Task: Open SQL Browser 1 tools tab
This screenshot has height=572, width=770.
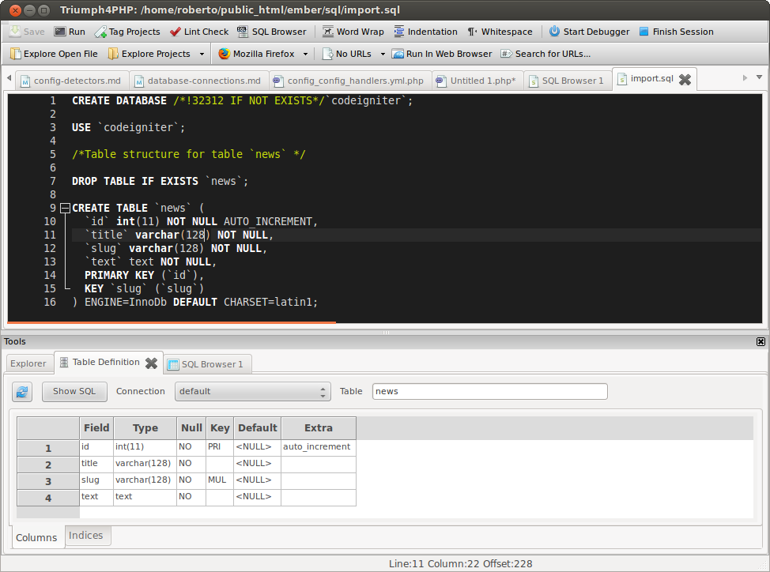Action: coord(207,364)
